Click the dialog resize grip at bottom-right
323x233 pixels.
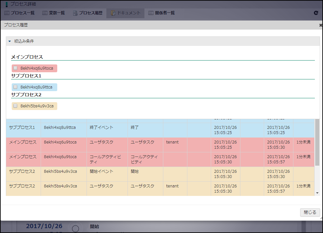pyautogui.click(x=321, y=218)
